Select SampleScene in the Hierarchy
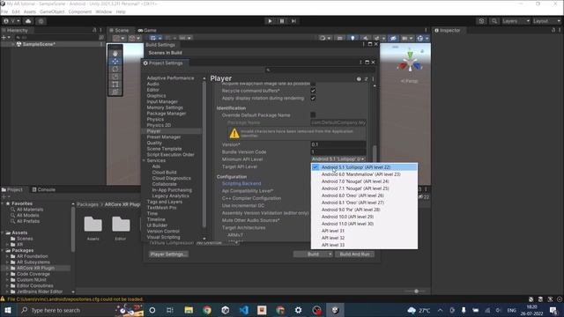Screen dimensions: 564x317 (39, 44)
